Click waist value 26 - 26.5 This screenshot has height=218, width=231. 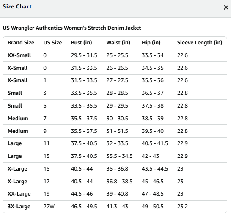click(117, 68)
